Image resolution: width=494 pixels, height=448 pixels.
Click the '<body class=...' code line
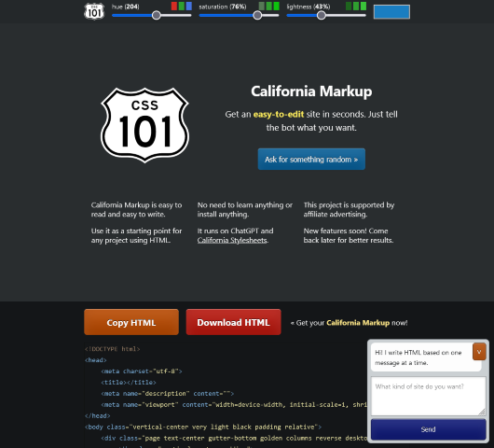pyautogui.click(x=203, y=427)
